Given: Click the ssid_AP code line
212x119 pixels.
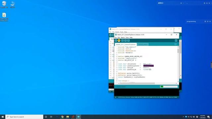Looking at the screenshot, I should (133, 68).
